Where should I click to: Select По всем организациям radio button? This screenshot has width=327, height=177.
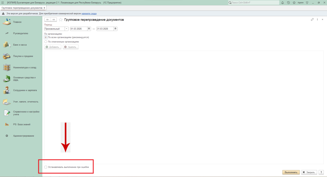pos(46,37)
